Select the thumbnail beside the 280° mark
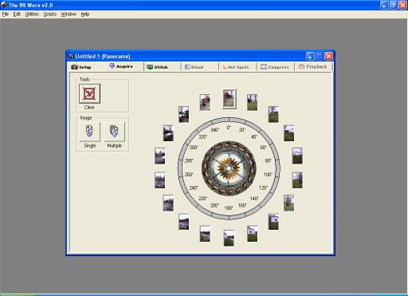The width and height of the screenshot is (408, 296). click(160, 156)
